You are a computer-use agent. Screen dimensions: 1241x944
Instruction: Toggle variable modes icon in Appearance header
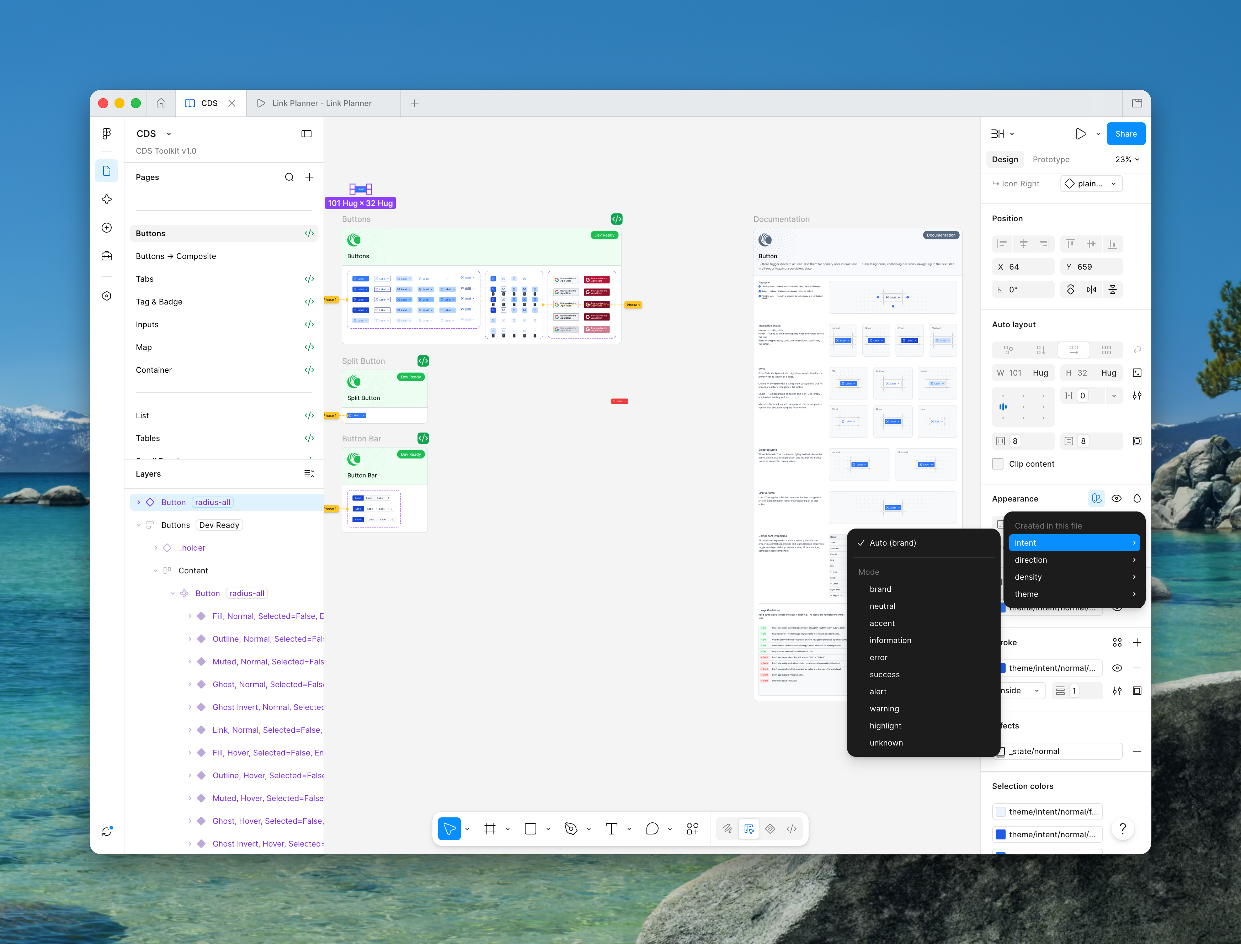tap(1096, 498)
